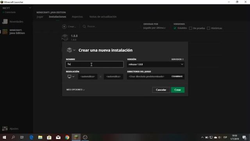250x141 pixels.
Task: Open Novedades in the sidebar
Action: tap(13, 22)
